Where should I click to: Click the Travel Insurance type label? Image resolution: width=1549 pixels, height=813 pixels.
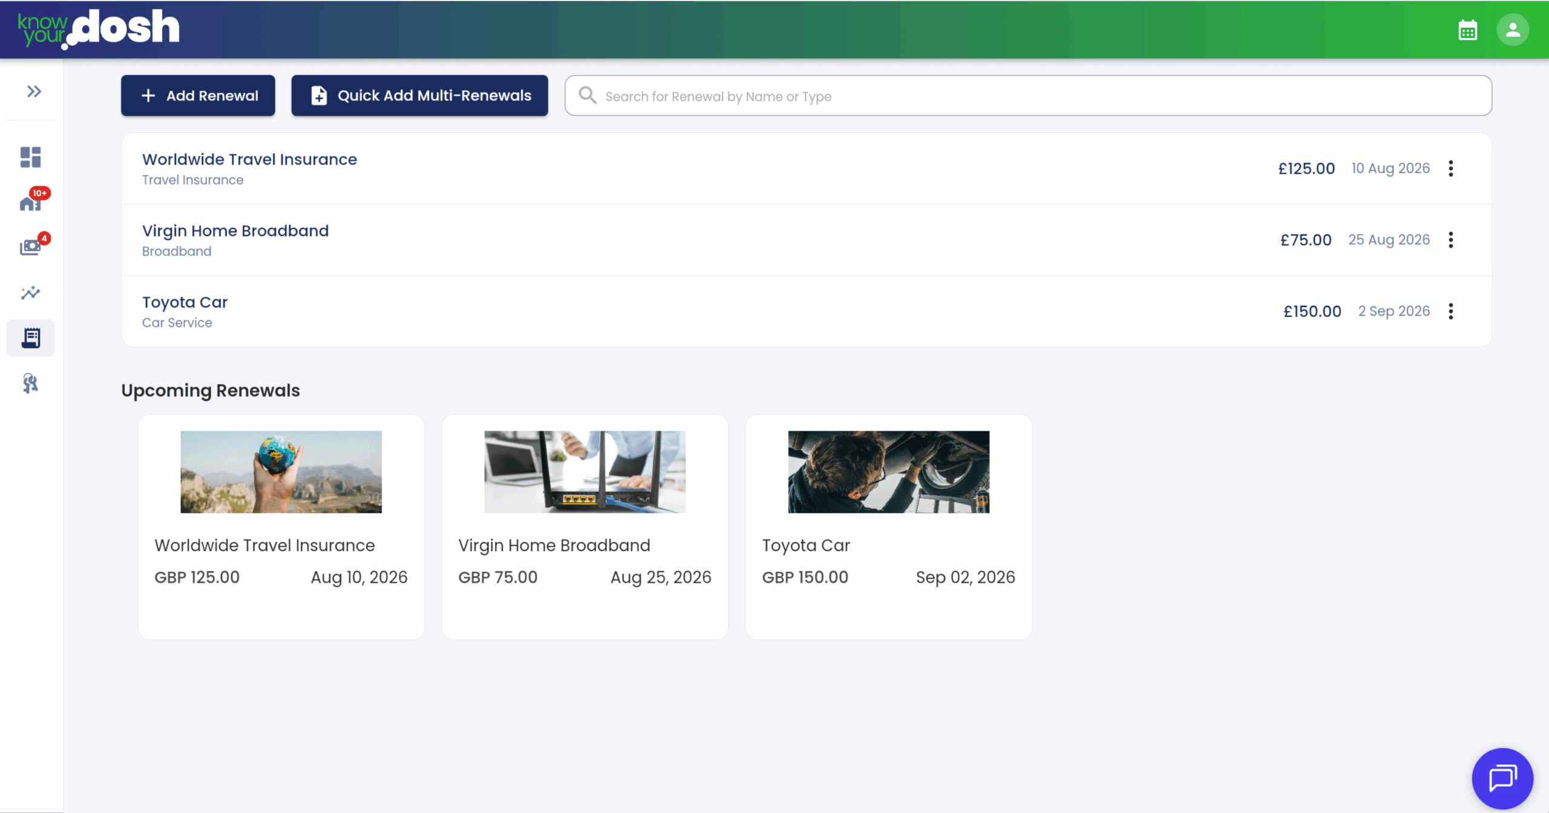coord(192,180)
